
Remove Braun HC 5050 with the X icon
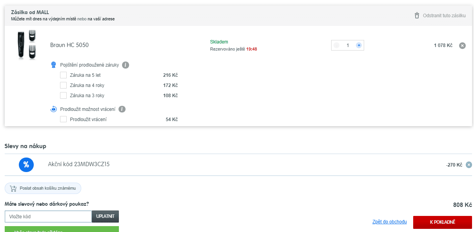tap(462, 45)
